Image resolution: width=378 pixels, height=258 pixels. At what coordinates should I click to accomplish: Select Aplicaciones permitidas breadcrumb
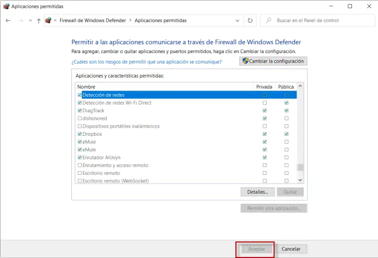(x=161, y=21)
